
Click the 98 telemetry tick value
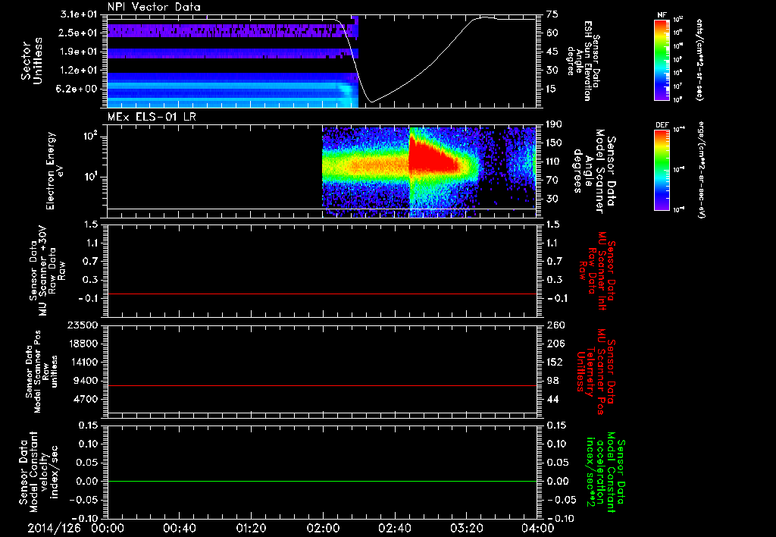click(552, 381)
